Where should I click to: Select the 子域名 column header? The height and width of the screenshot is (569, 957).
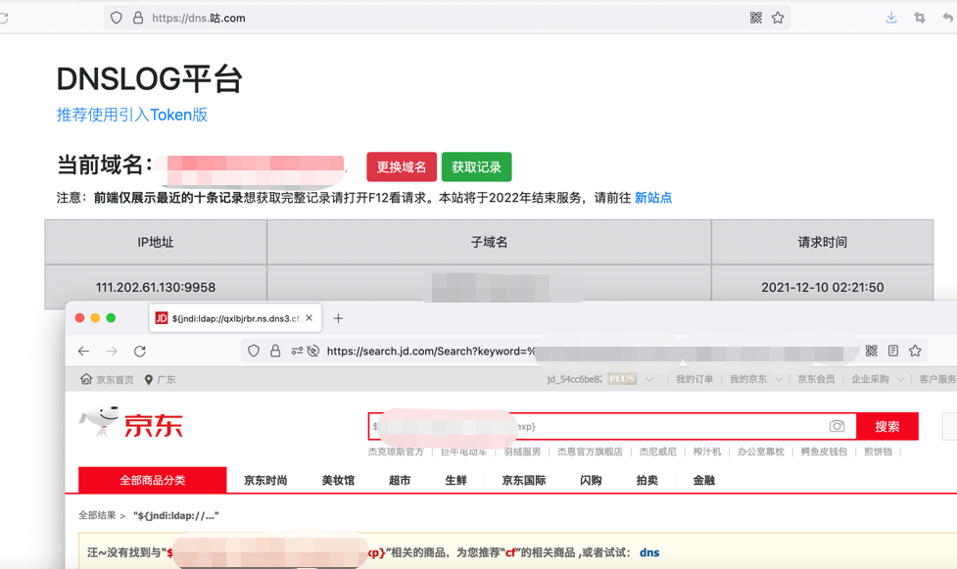pos(489,242)
